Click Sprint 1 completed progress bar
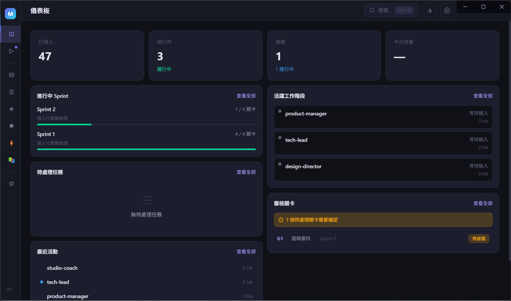The width and height of the screenshot is (511, 301). [146, 149]
